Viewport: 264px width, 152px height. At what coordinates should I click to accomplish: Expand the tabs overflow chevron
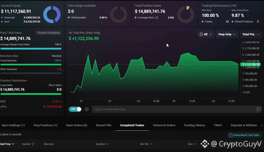click(x=262, y=125)
